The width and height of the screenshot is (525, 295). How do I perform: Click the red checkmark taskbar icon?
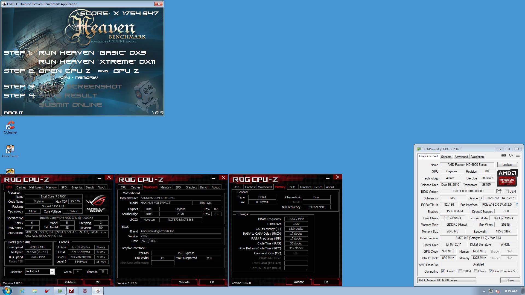pyautogui.click(x=47, y=291)
